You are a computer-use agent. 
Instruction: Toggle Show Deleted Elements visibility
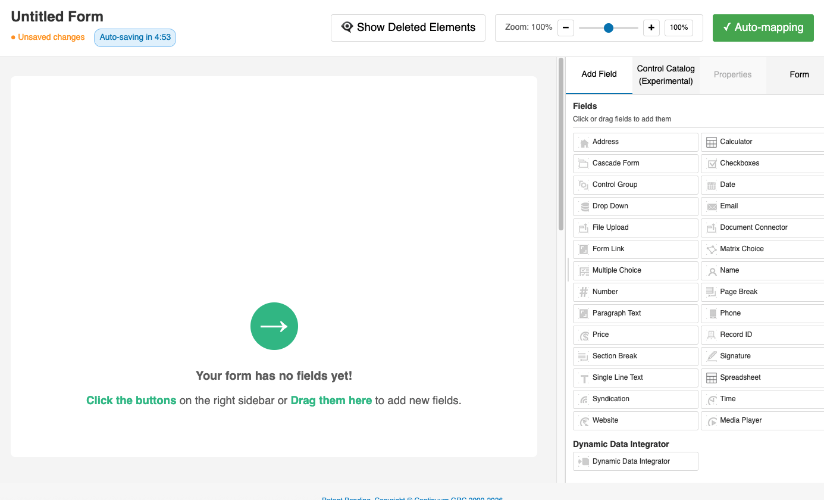(408, 27)
